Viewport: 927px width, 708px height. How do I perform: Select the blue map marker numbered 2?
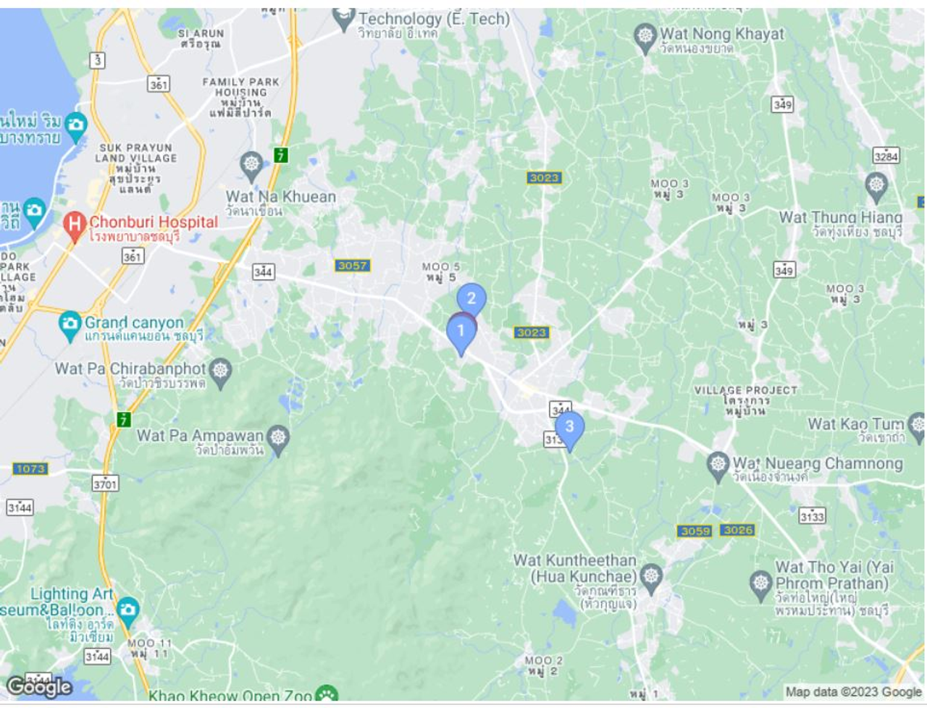(x=471, y=300)
